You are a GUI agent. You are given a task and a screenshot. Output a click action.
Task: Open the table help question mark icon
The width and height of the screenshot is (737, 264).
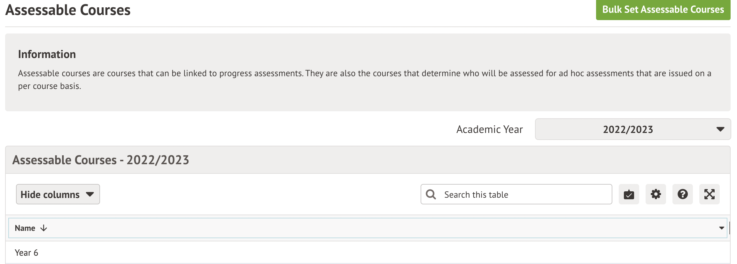tap(682, 194)
